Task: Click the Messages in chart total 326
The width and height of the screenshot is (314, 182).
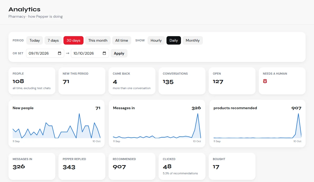Action: [x=196, y=108]
